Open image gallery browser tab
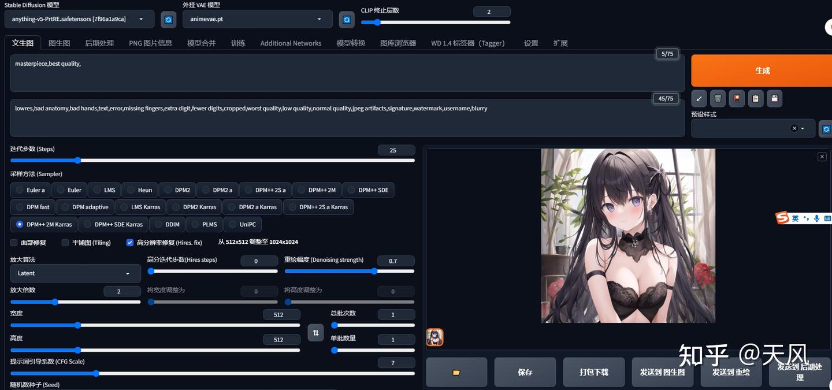The image size is (832, 390). [x=398, y=43]
